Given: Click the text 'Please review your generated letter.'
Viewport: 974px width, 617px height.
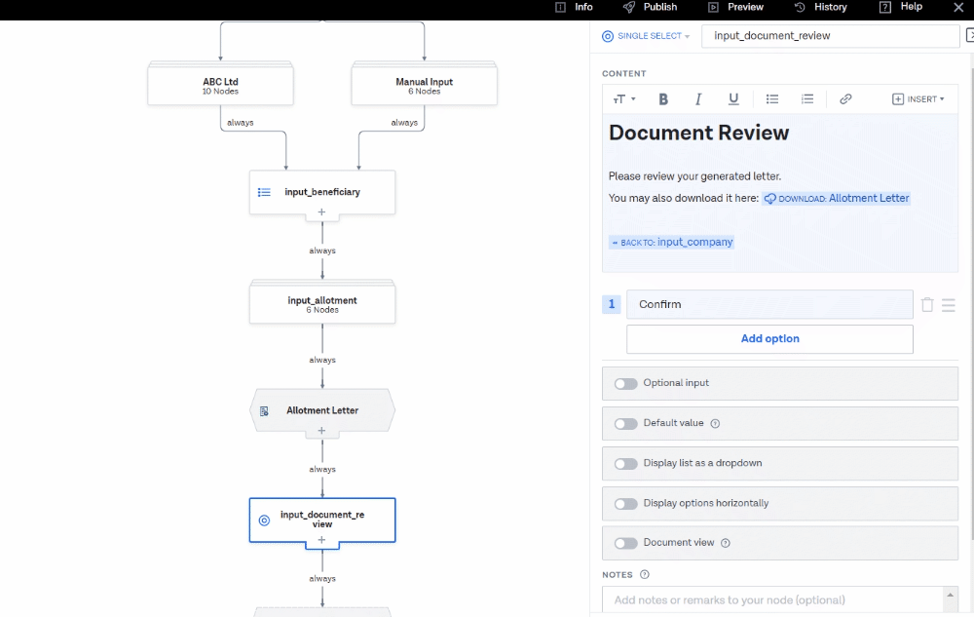Looking at the screenshot, I should tap(695, 176).
